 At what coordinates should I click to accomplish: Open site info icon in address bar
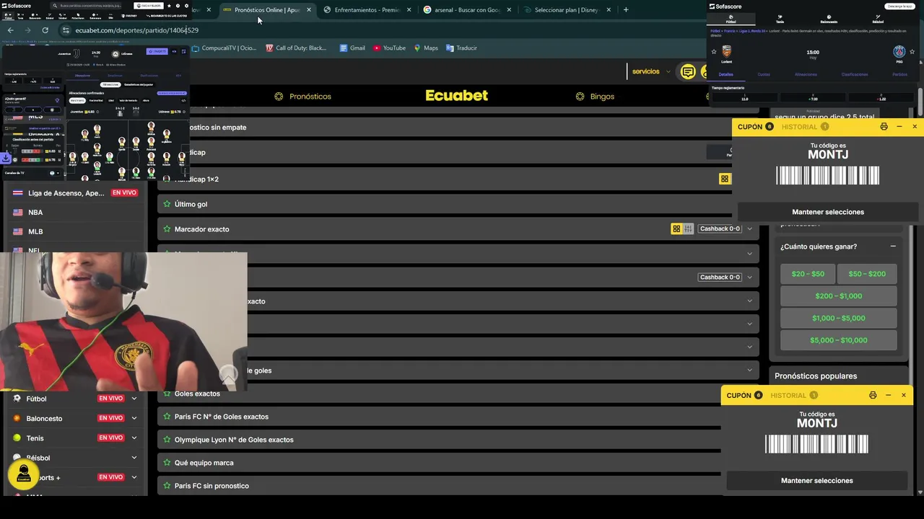tap(66, 30)
